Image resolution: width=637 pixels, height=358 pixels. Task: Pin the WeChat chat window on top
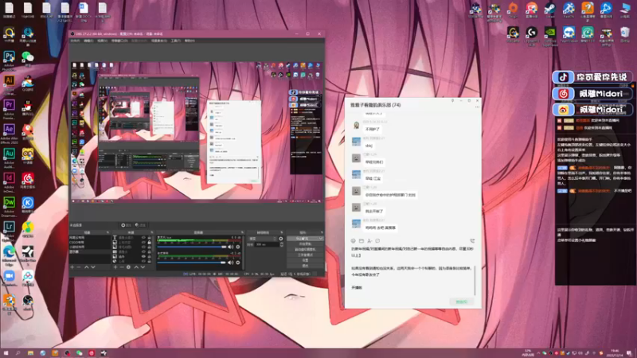[x=452, y=100]
